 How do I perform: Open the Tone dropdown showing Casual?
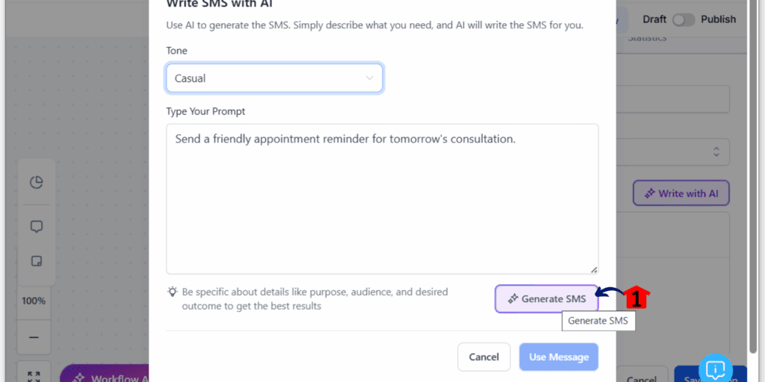274,78
